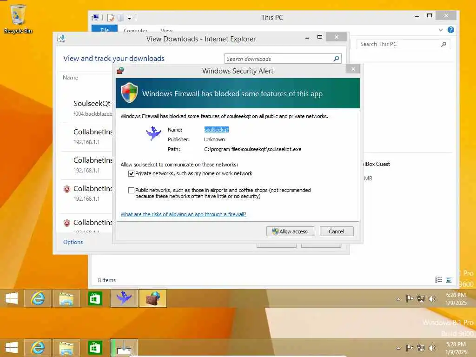Open Soulseek from the taskbar
The width and height of the screenshot is (476, 357).
124,298
